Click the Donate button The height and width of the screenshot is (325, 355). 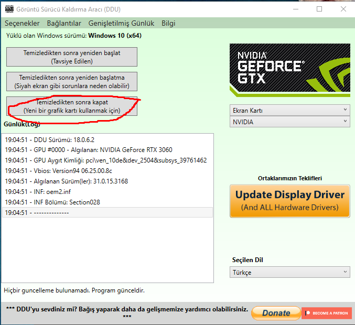276,313
